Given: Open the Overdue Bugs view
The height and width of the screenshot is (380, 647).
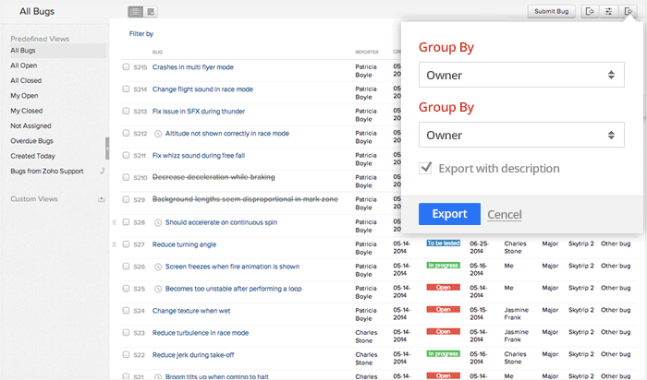Looking at the screenshot, I should [x=32, y=141].
